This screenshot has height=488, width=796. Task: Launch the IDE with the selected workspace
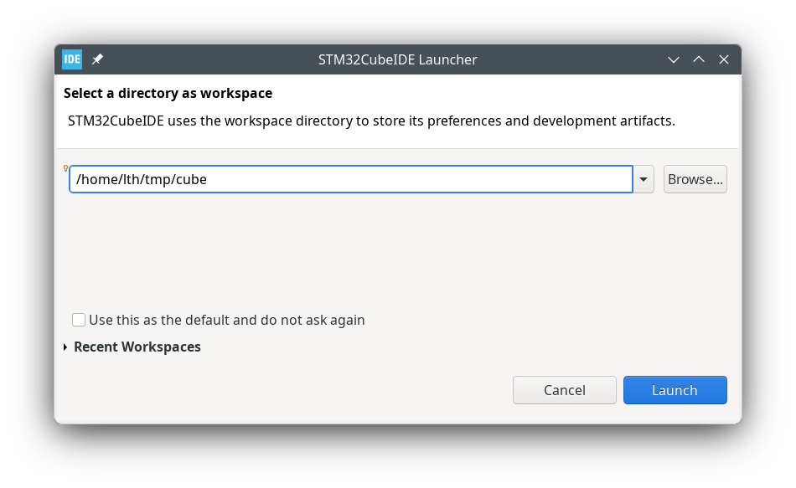[x=675, y=390]
